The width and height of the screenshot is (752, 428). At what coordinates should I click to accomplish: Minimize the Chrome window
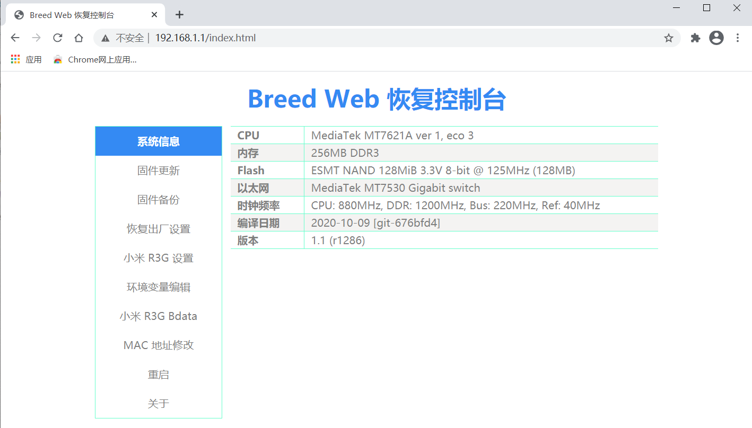click(x=677, y=7)
